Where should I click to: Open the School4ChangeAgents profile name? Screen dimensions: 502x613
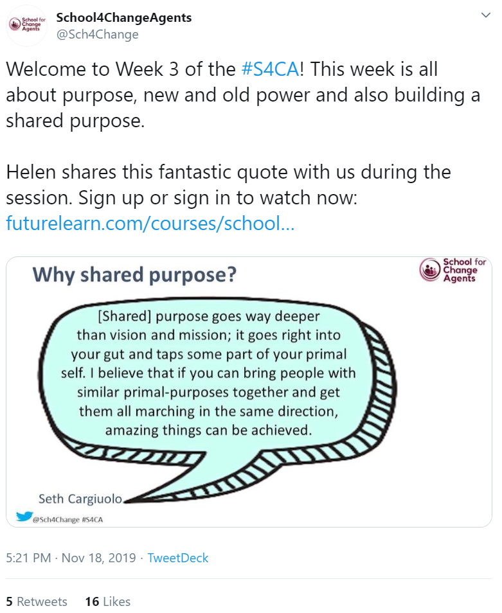pyautogui.click(x=124, y=17)
